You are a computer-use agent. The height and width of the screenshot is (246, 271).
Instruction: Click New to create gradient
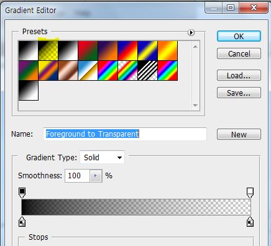[x=239, y=134]
